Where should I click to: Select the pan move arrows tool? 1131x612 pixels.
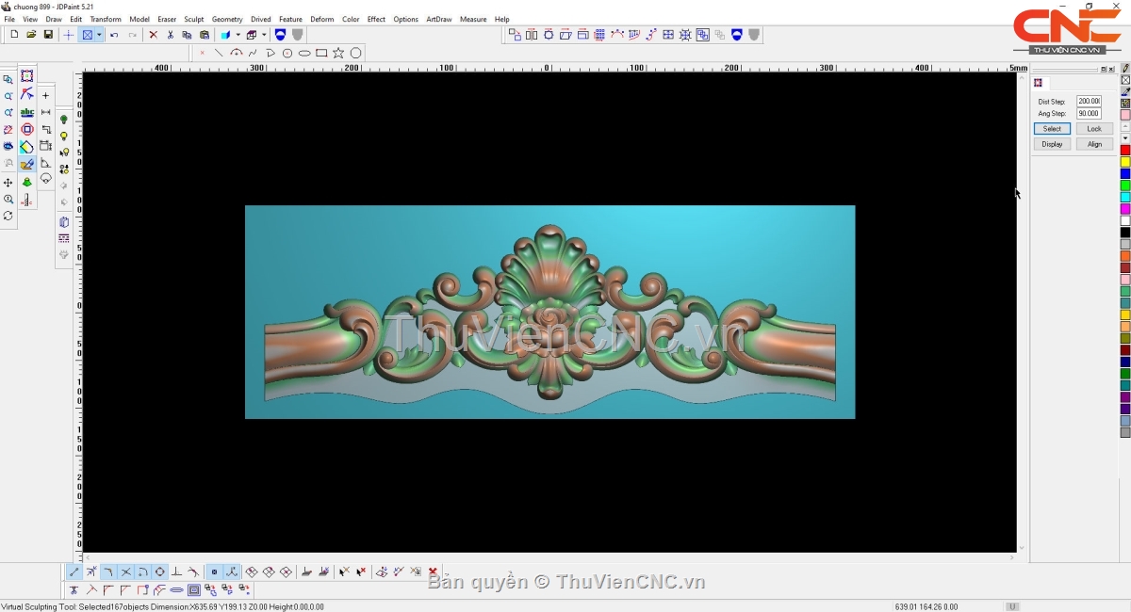(8, 183)
